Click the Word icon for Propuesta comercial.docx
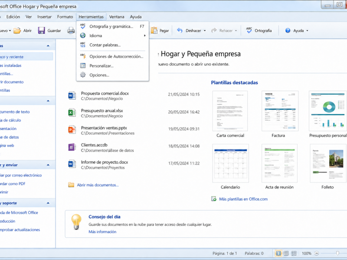Image resolution: width=347 pixels, height=260 pixels. coord(72,95)
